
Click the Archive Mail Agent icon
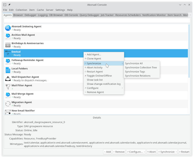click(x=8, y=36)
